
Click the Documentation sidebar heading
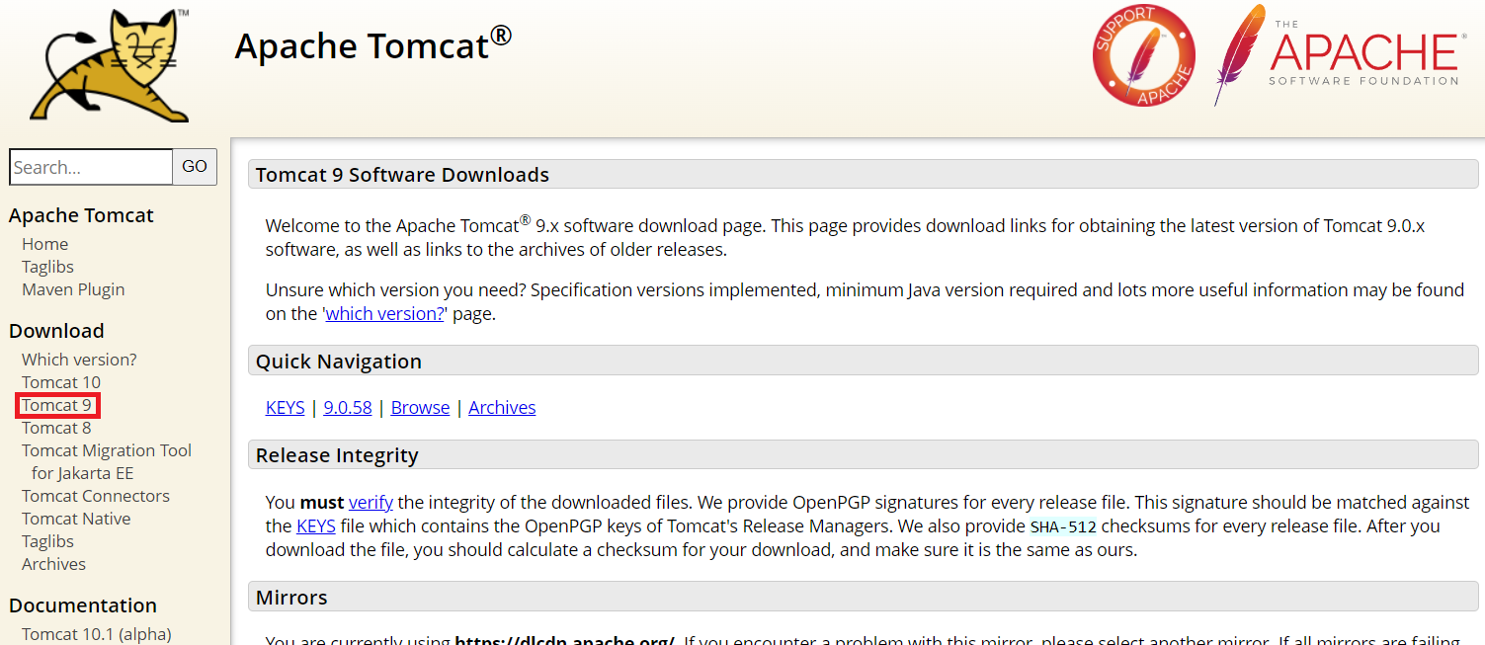[x=83, y=605]
